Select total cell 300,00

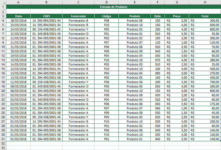pos(205,38)
